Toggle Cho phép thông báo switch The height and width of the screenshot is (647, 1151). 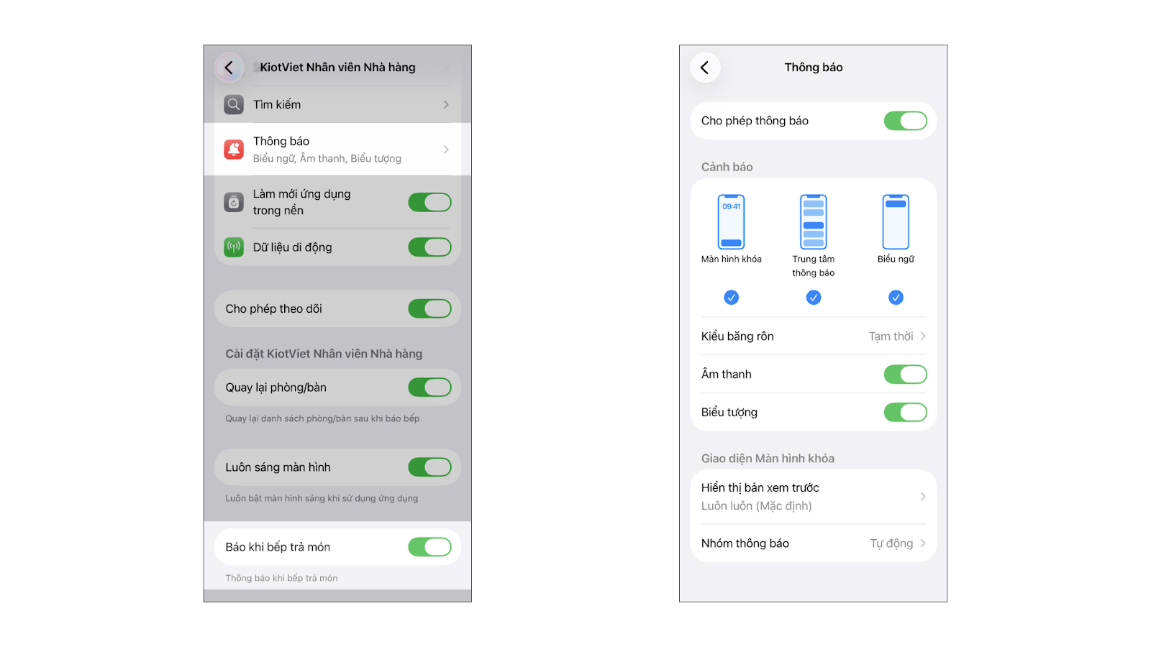[906, 121]
